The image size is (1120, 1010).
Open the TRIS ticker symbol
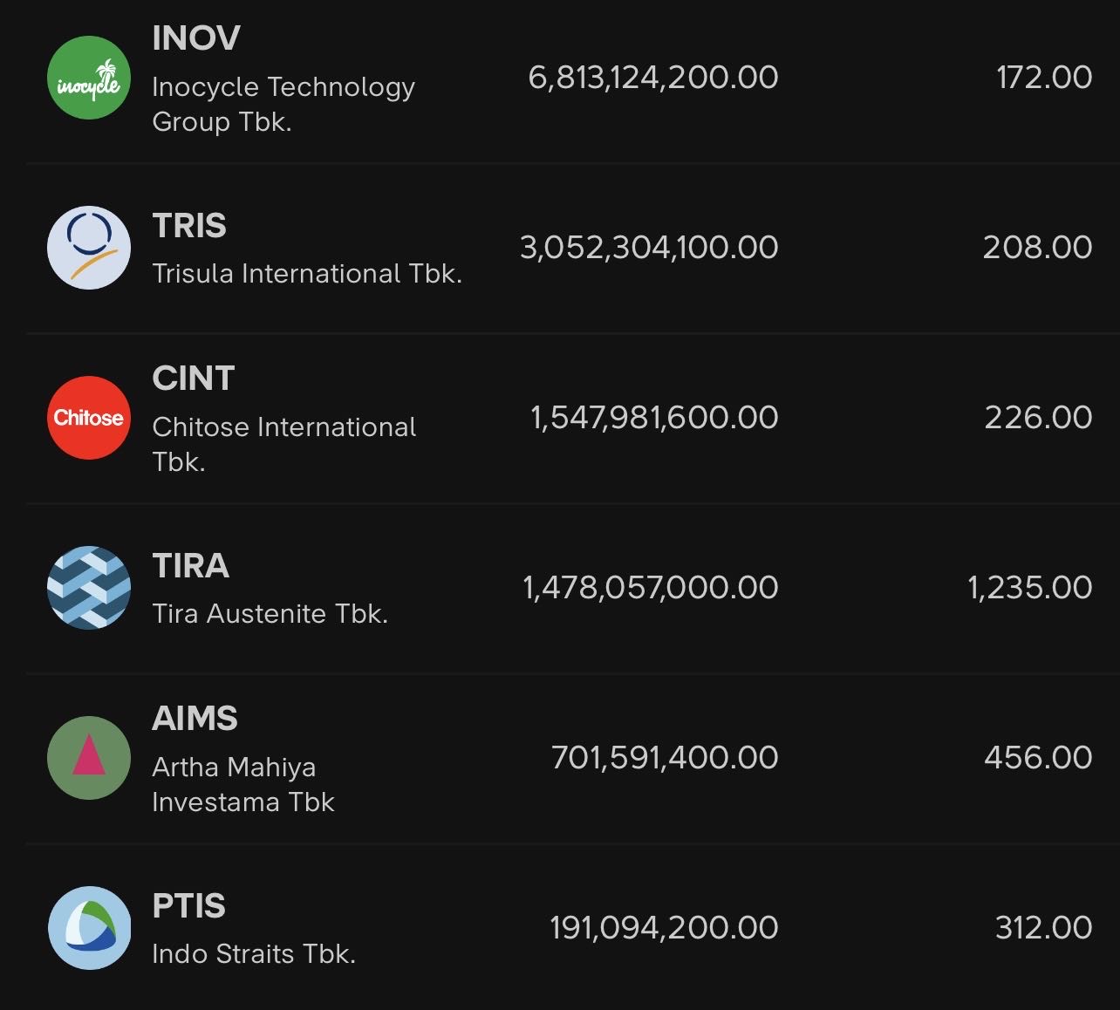pos(189,226)
